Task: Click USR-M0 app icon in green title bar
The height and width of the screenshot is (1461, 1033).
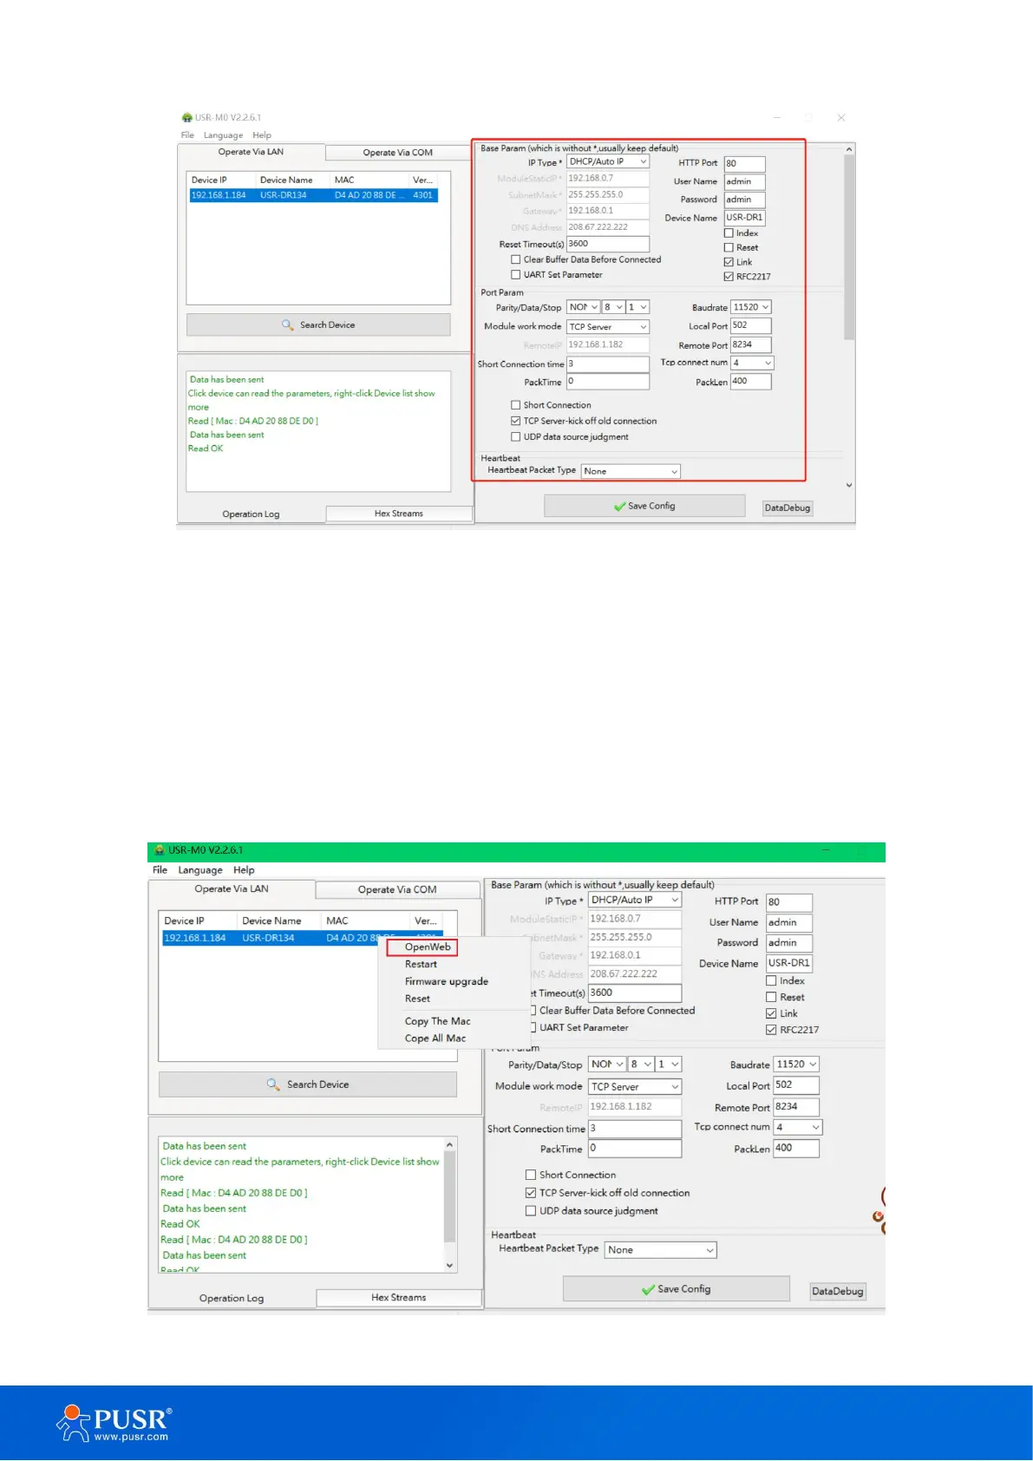Action: (159, 850)
